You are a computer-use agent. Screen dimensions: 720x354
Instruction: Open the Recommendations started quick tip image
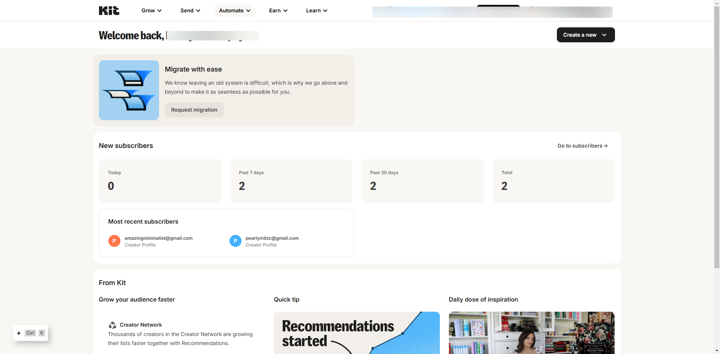pos(357,333)
